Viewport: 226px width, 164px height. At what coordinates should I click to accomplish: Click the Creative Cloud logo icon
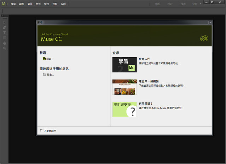pos(204,39)
